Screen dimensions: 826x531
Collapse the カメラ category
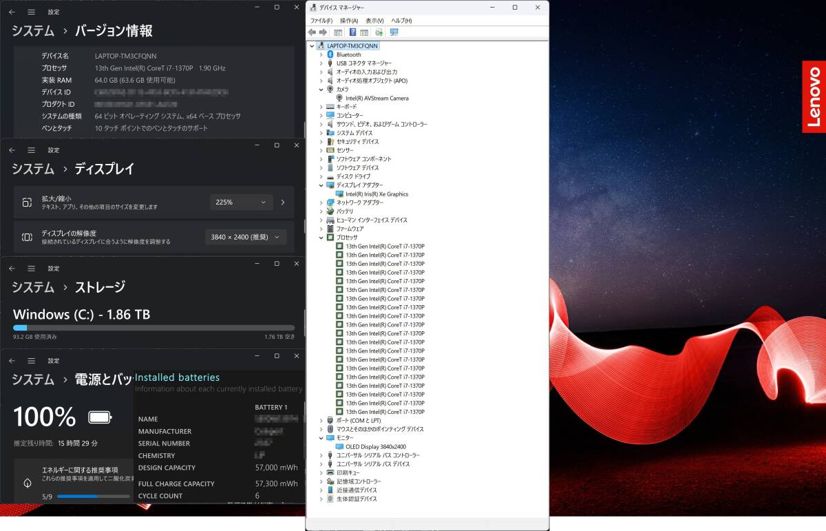click(x=321, y=90)
